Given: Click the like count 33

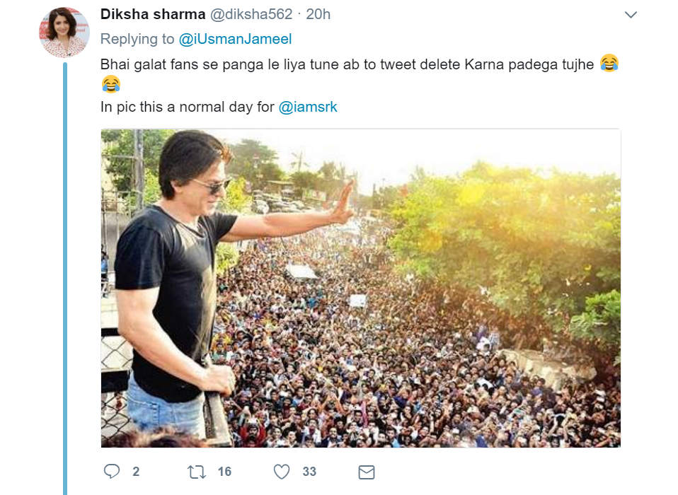Looking at the screenshot, I should click(309, 471).
